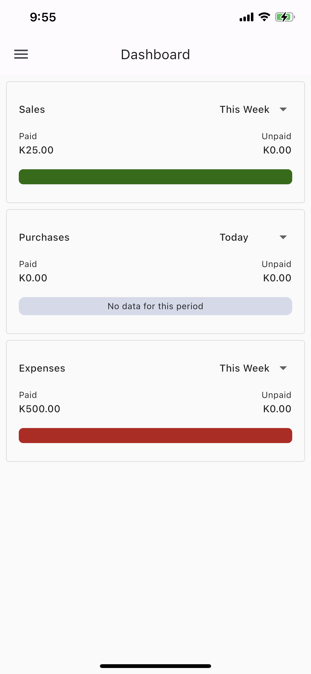
Task: Expand the Expenses period dropdown arrow
Action: (x=283, y=368)
